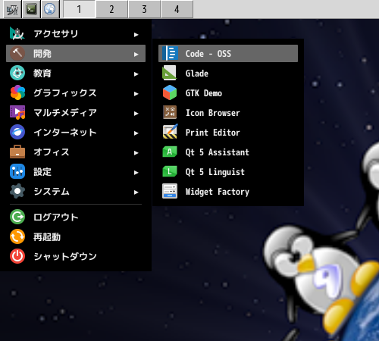Click the Qt 5 Assistant icon
The image size is (379, 341).
coord(170,152)
